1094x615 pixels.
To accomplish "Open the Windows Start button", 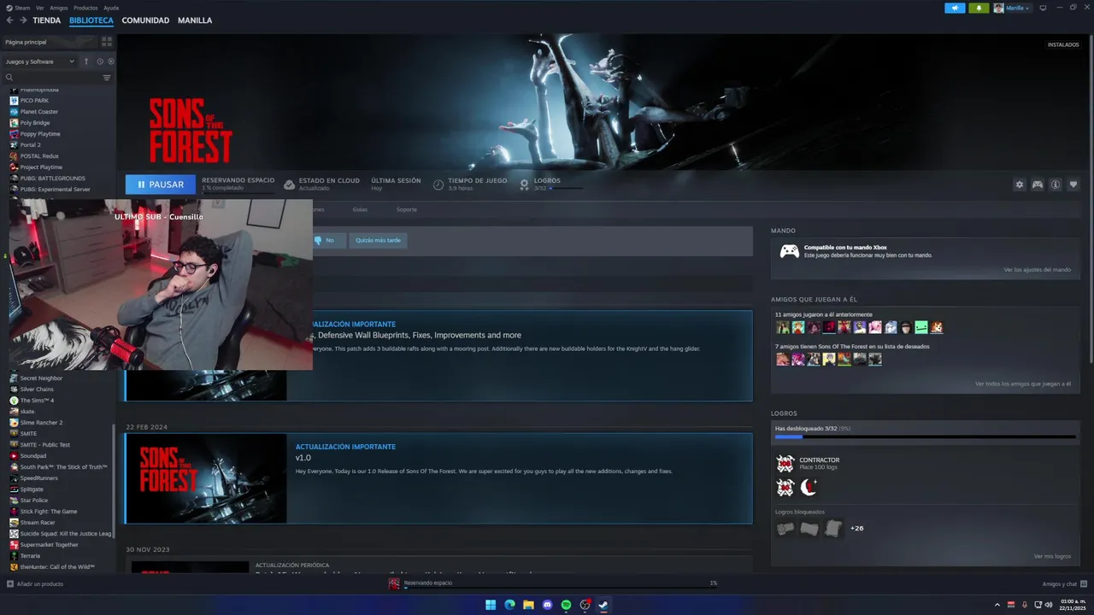I will tap(491, 605).
